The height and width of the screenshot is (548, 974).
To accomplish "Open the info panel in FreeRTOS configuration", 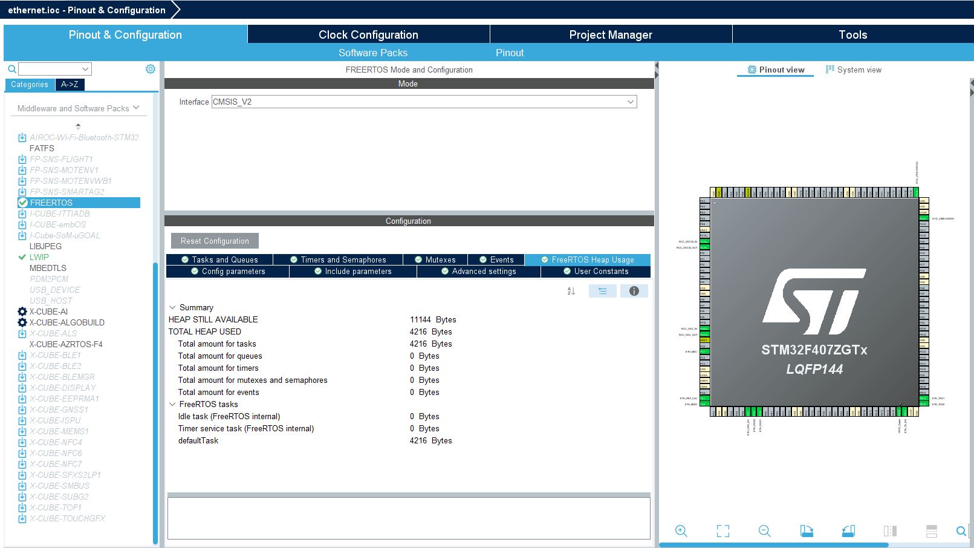I will tap(634, 291).
